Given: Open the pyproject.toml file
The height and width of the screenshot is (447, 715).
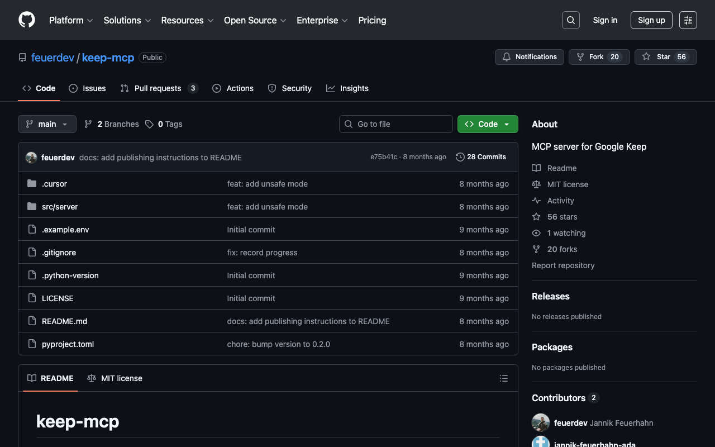Looking at the screenshot, I should 68,344.
